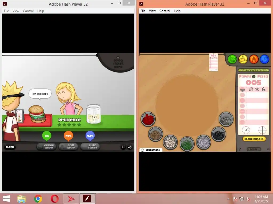Open the Windows Start button
The image size is (273, 204).
pos(6,199)
